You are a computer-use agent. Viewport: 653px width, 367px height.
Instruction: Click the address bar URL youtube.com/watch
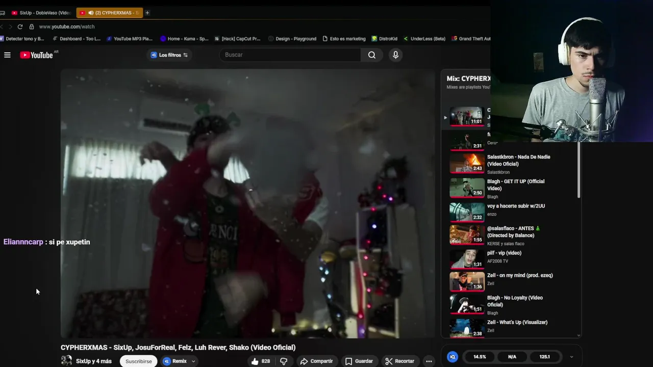click(x=67, y=27)
